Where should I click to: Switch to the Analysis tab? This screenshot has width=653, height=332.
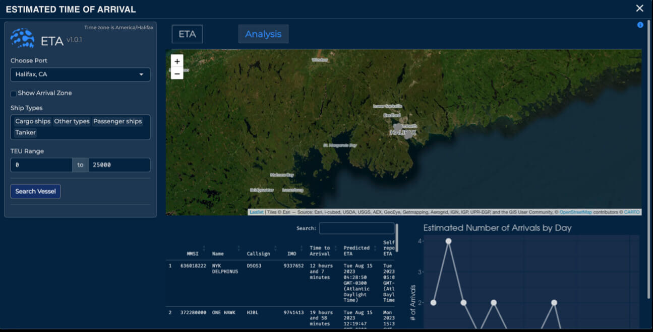click(263, 34)
